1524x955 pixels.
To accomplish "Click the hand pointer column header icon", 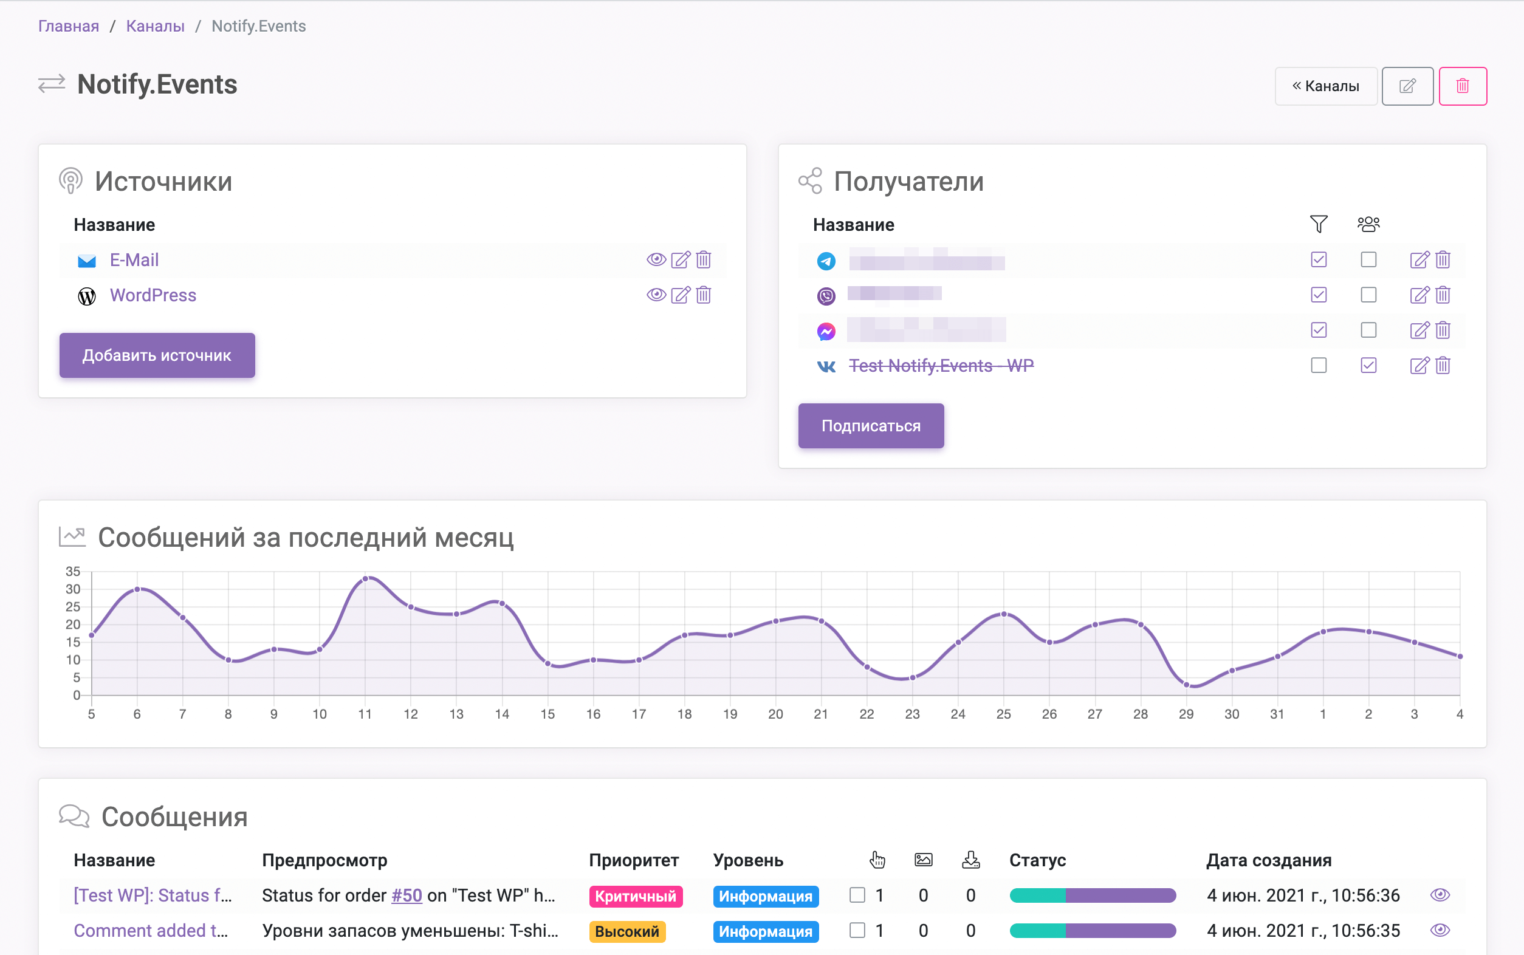I will click(x=877, y=860).
